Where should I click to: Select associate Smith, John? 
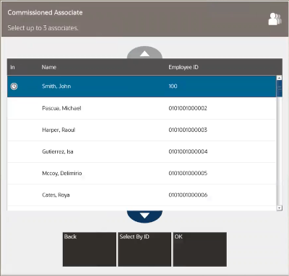[x=142, y=86]
